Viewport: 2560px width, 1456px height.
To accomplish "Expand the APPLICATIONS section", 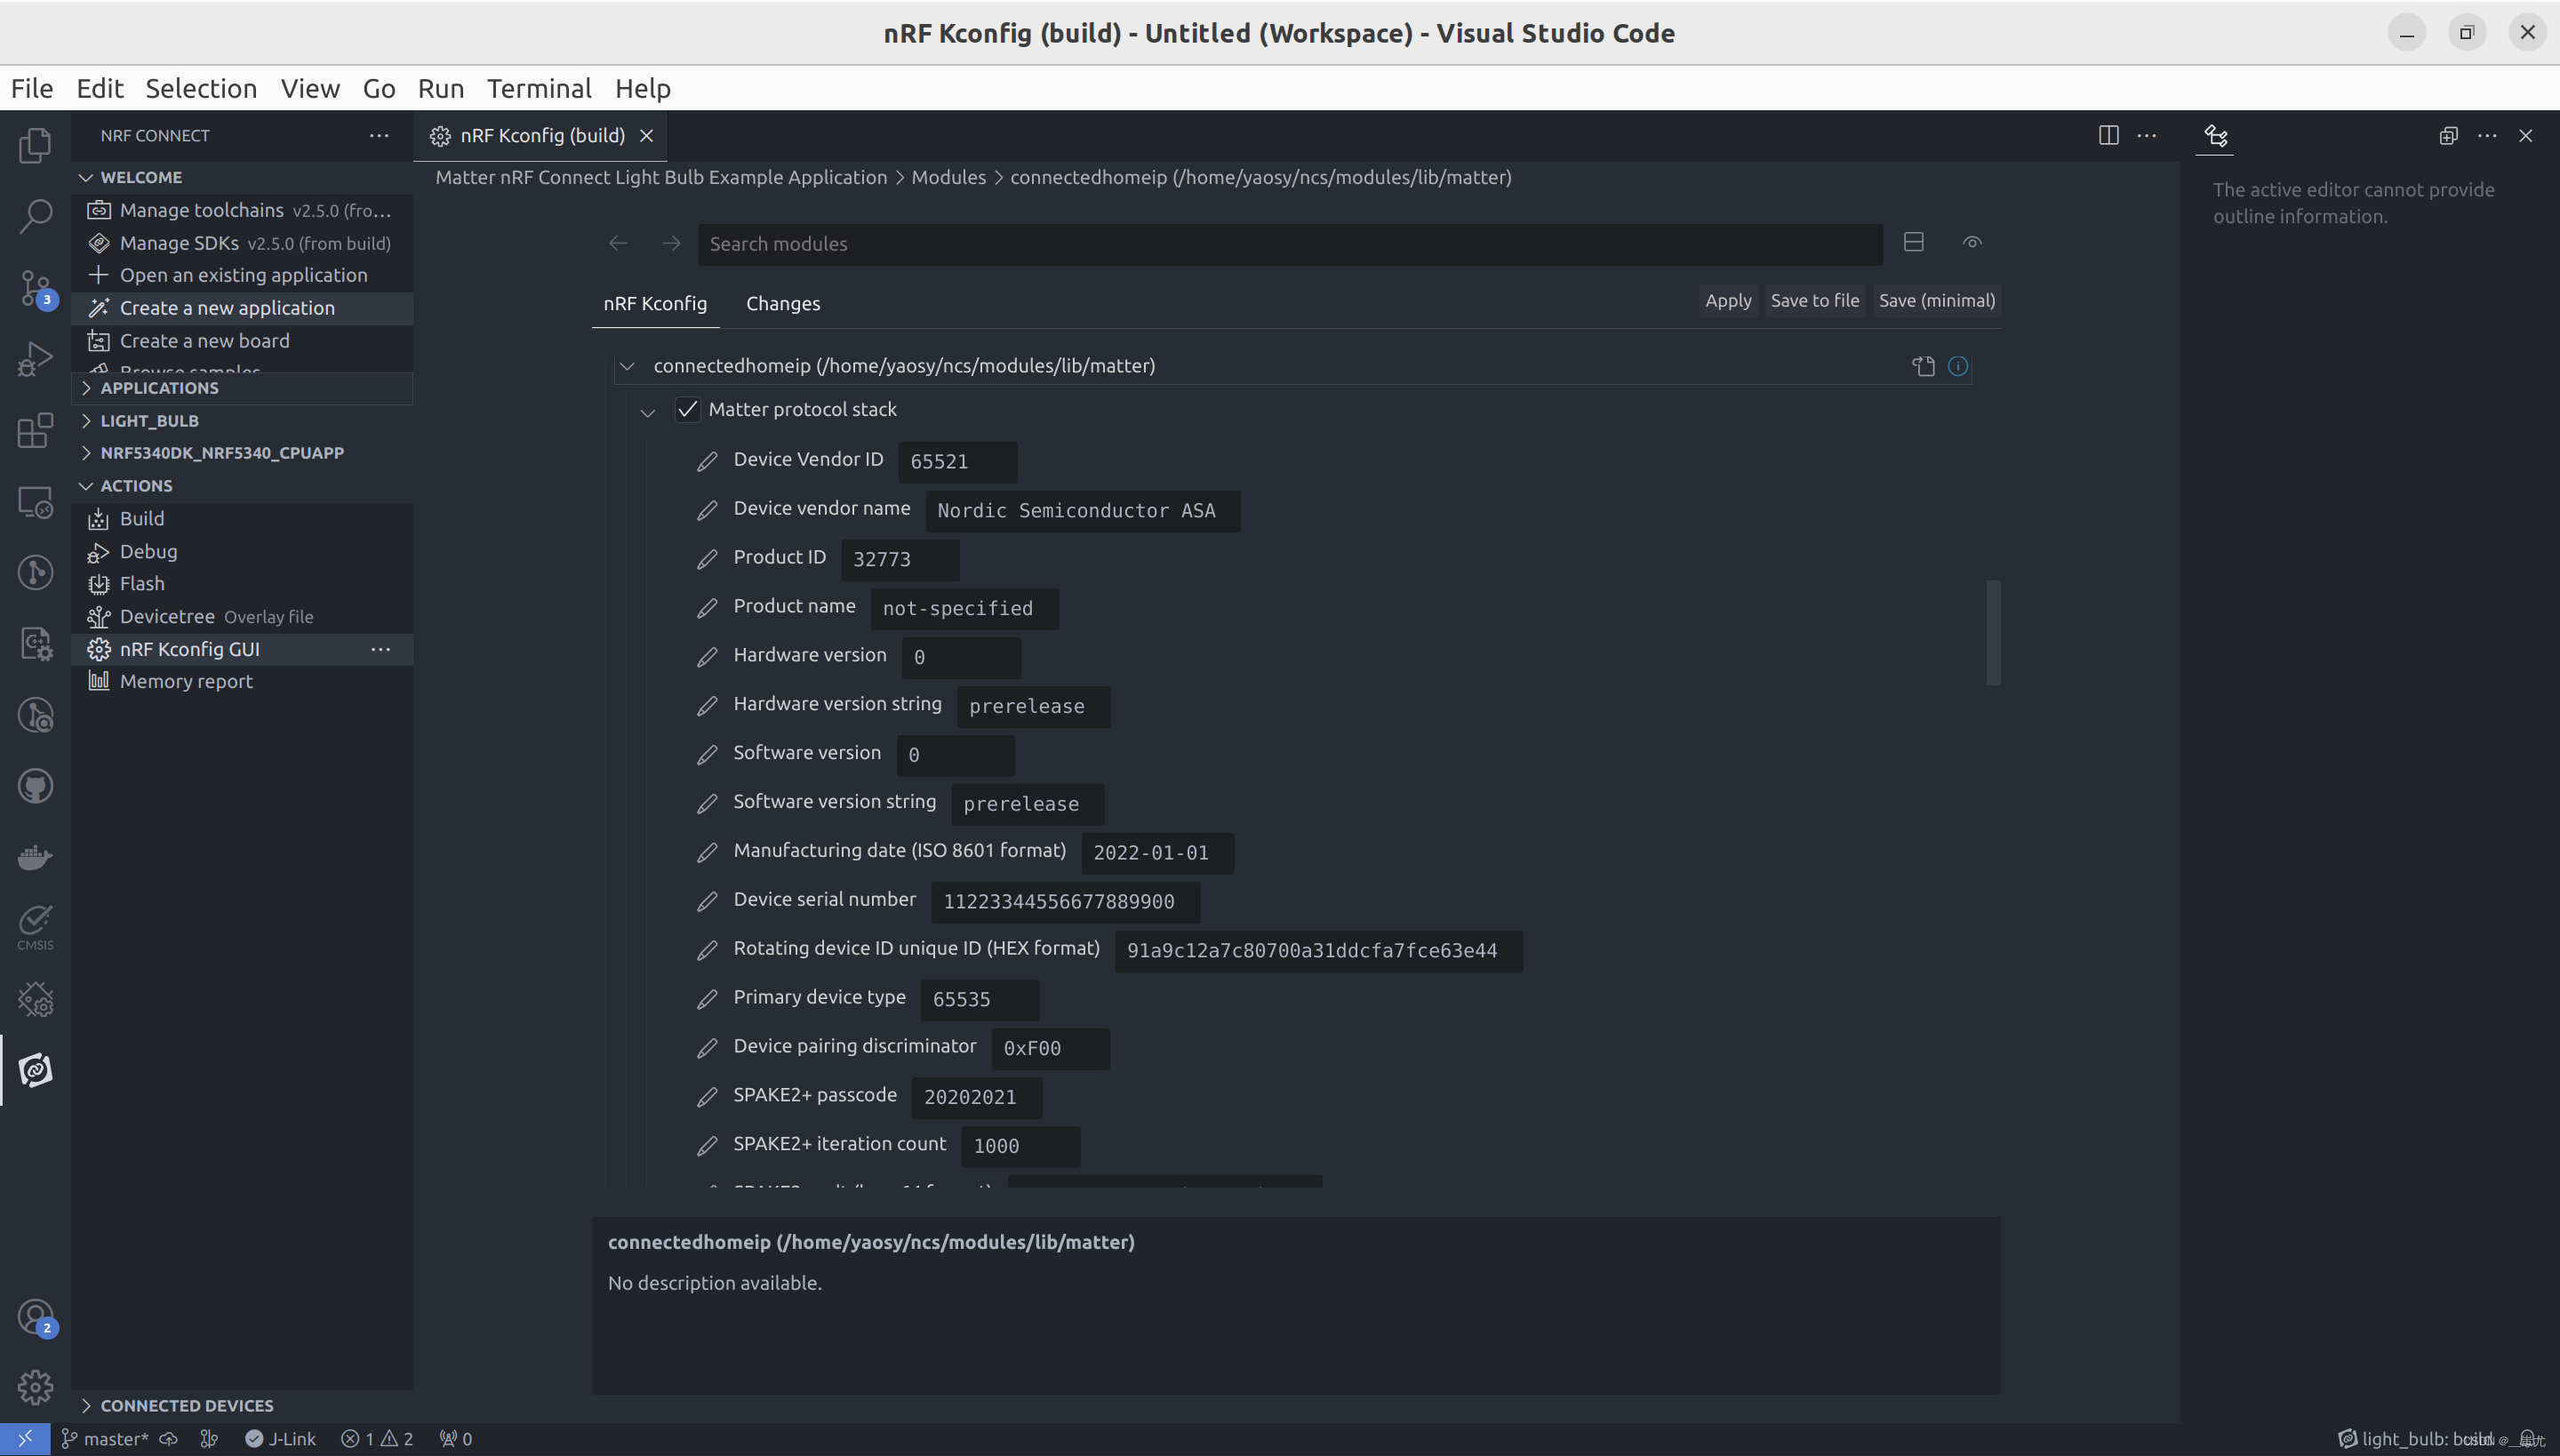I will click(x=160, y=388).
